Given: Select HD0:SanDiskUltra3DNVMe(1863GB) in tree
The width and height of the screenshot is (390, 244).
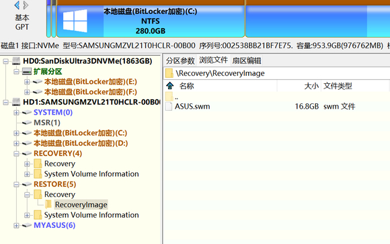Looking at the screenshot, I should click(87, 61).
